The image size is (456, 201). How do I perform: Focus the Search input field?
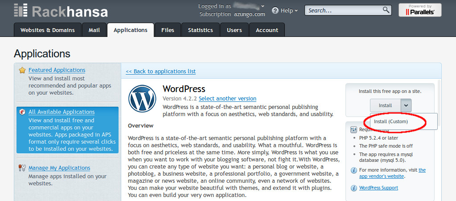[x=345, y=10]
